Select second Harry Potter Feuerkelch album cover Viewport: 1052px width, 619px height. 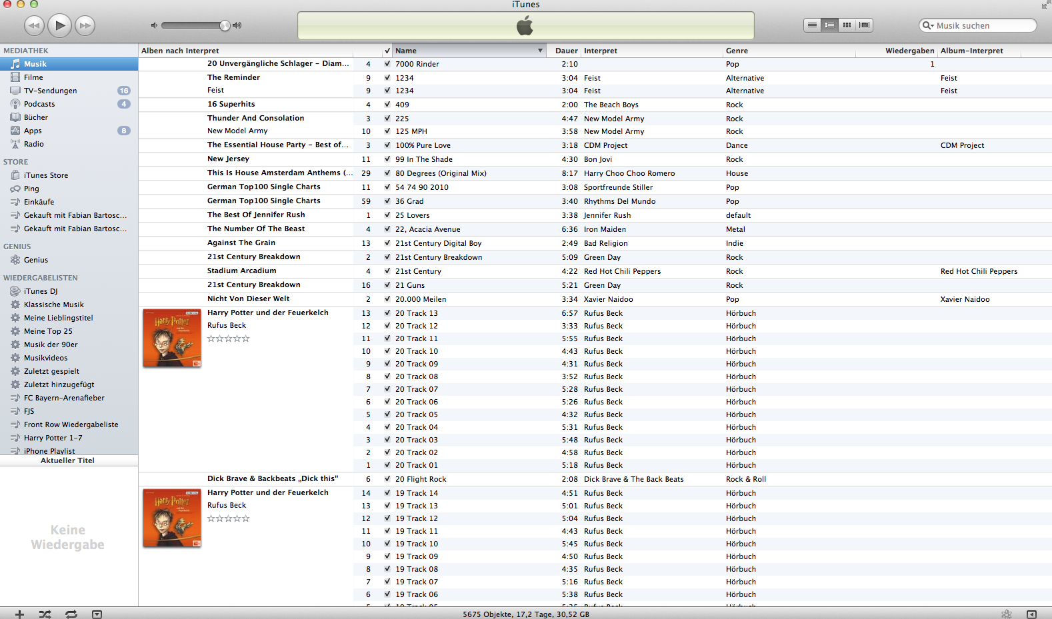(172, 518)
